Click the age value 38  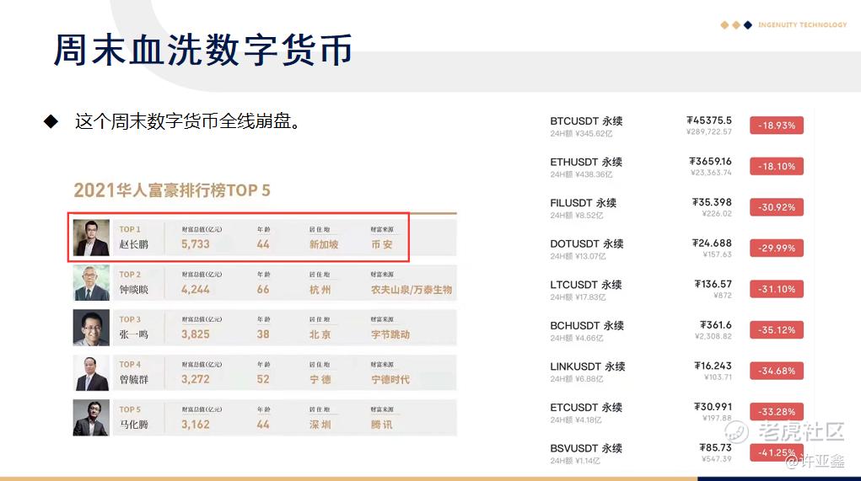point(263,334)
